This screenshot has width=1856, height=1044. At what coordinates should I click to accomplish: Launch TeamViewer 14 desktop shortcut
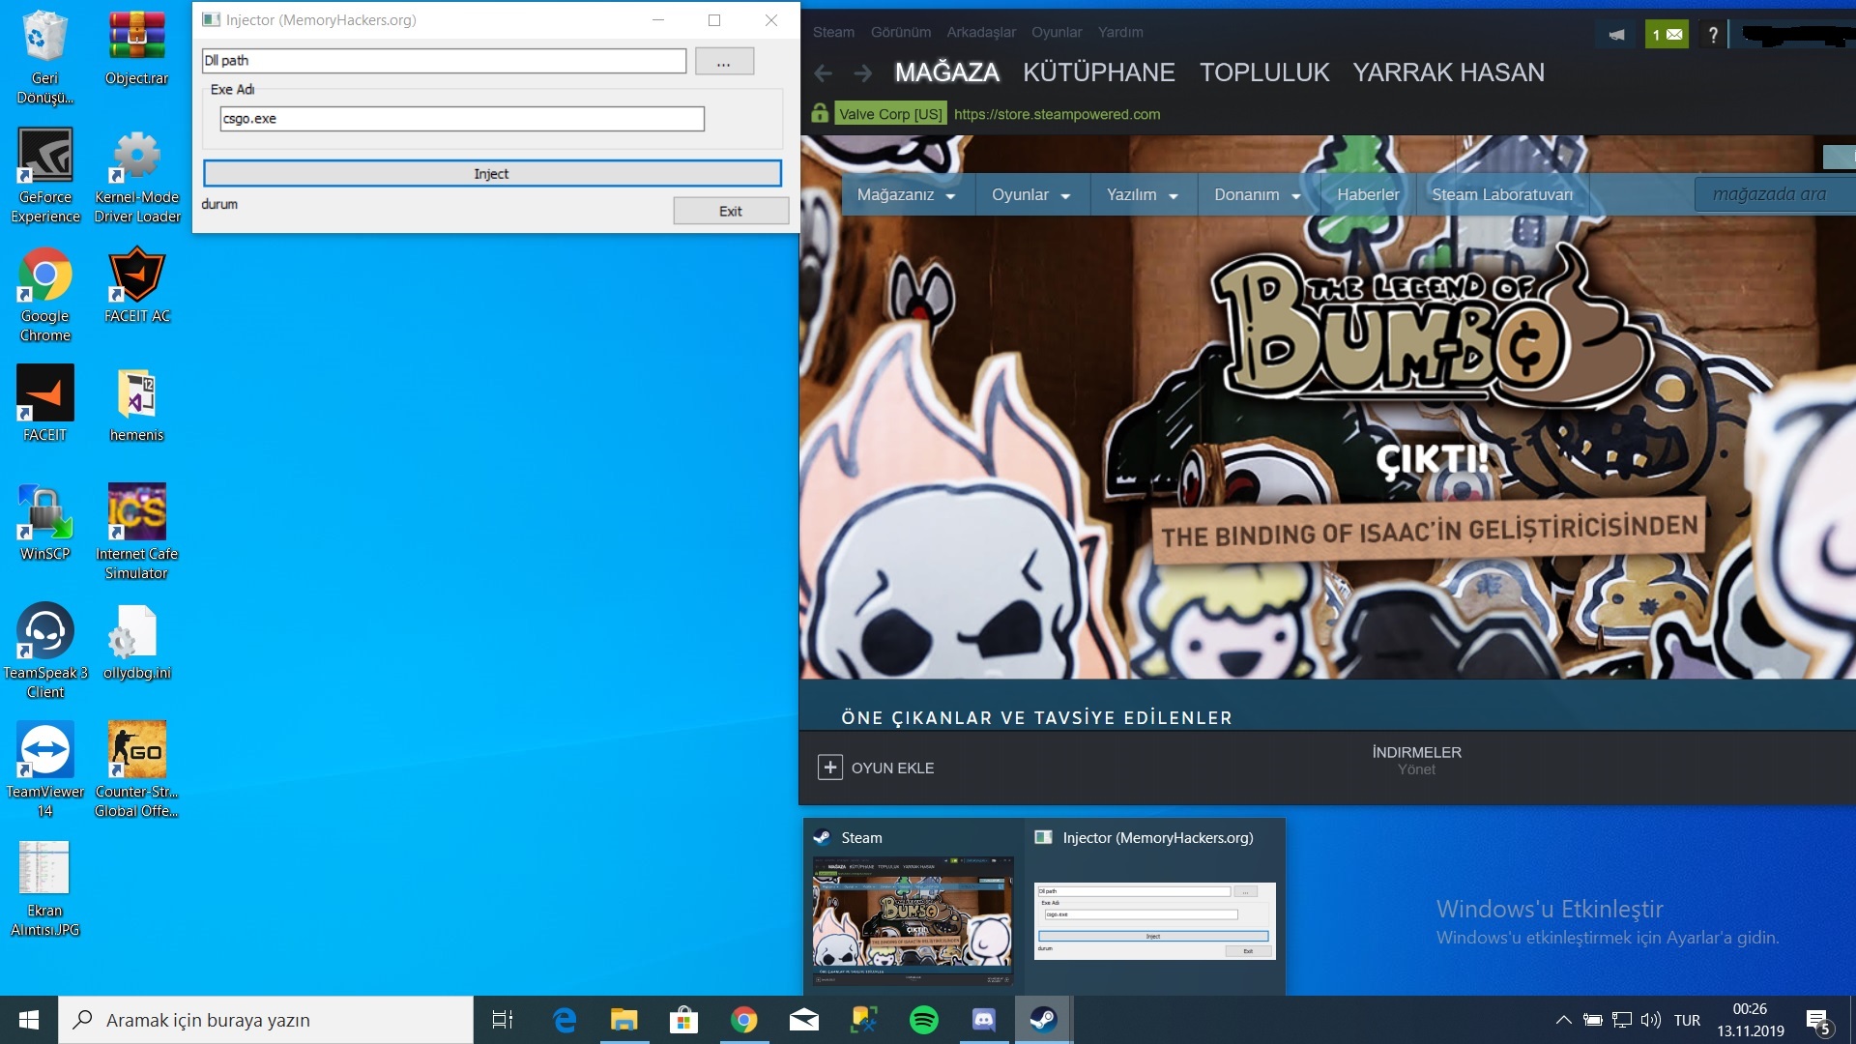point(44,770)
